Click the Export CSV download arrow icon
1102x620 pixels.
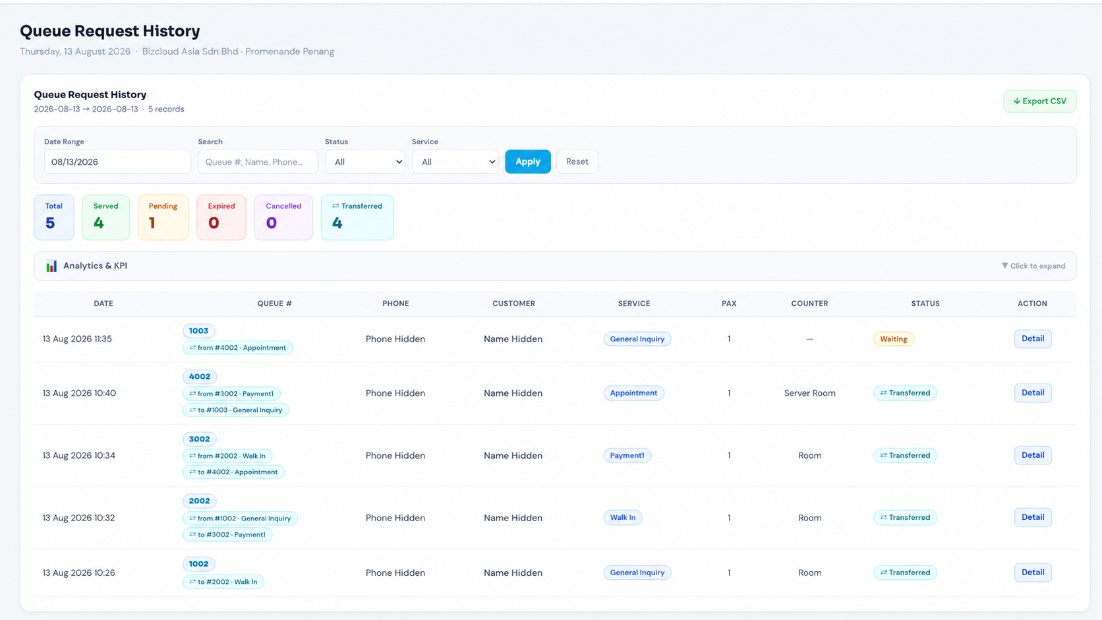pos(1016,101)
